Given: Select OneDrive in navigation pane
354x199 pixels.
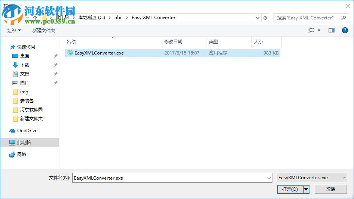Looking at the screenshot, I should tap(27, 131).
